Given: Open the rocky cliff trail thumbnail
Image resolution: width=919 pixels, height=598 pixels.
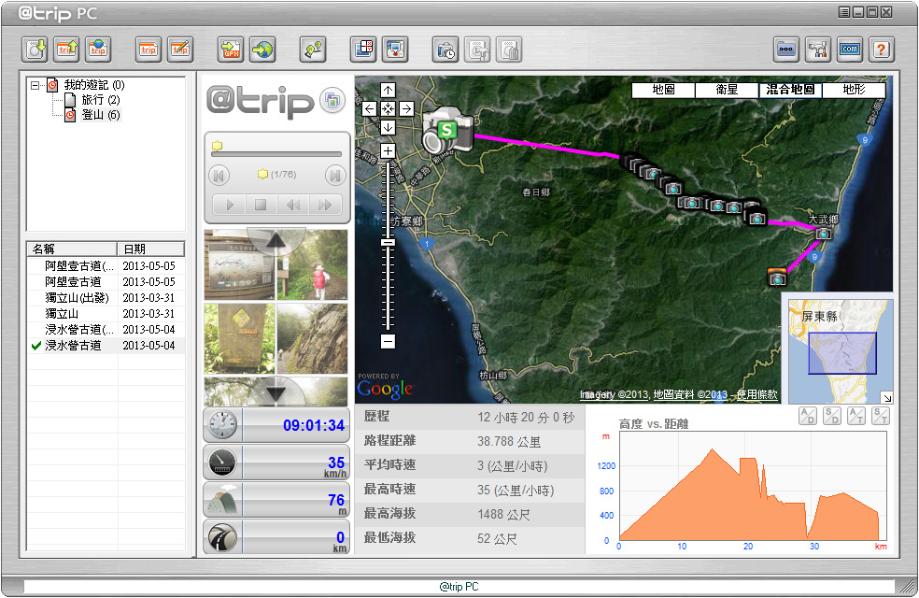Looking at the screenshot, I should (x=312, y=338).
